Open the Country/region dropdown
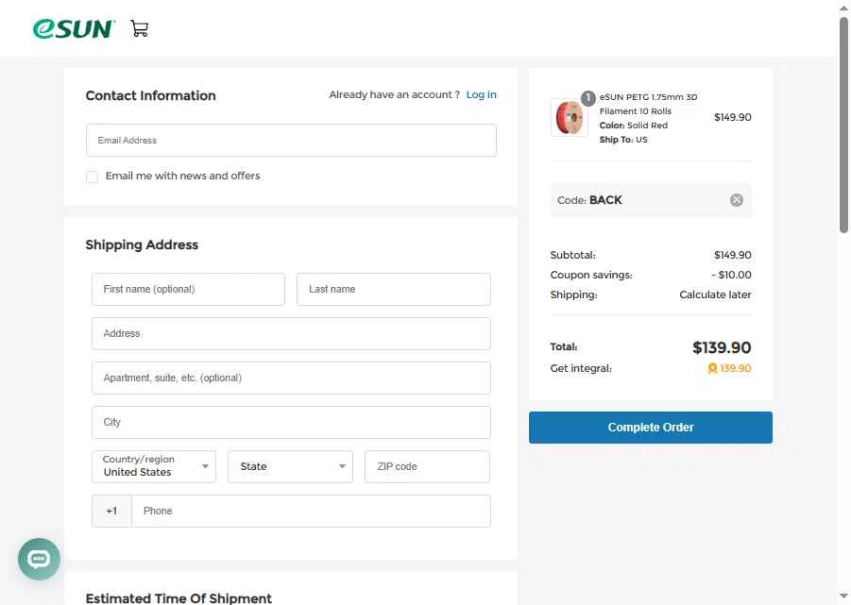851x605 pixels. (x=154, y=466)
